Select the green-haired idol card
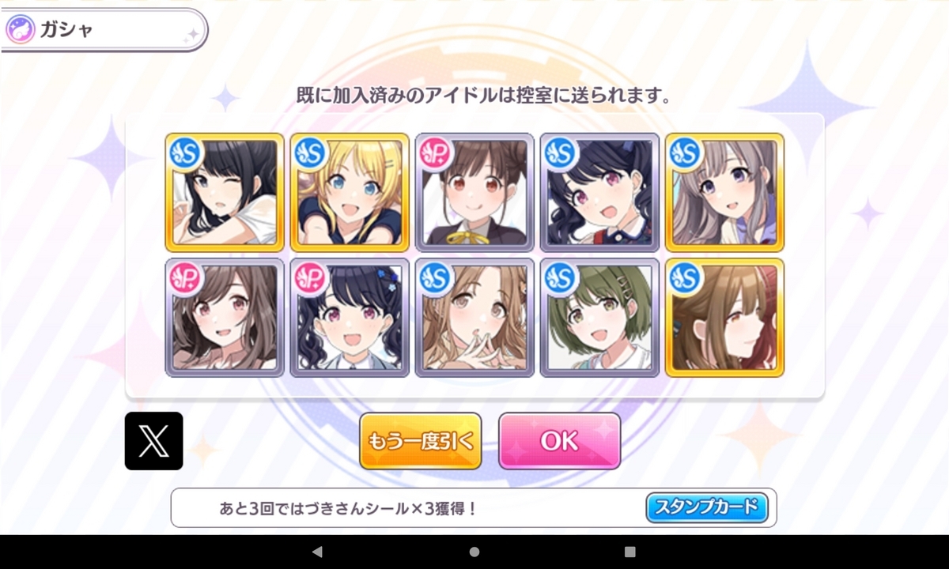The image size is (949, 569). coord(599,317)
